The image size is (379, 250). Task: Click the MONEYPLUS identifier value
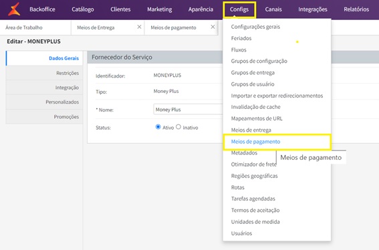pos(167,75)
